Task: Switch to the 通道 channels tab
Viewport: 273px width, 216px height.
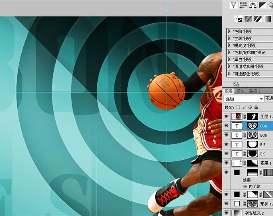Action: (240, 91)
